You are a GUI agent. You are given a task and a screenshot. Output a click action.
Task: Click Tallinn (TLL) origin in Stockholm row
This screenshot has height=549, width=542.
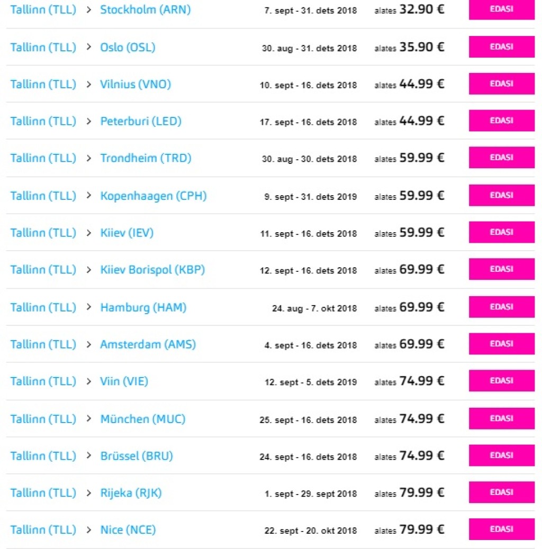tap(43, 10)
